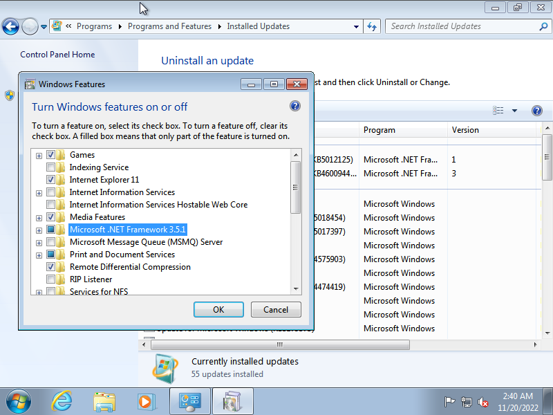This screenshot has height=415, width=553.
Task: Click the Refresh button beside address bar
Action: pyautogui.click(x=372, y=26)
